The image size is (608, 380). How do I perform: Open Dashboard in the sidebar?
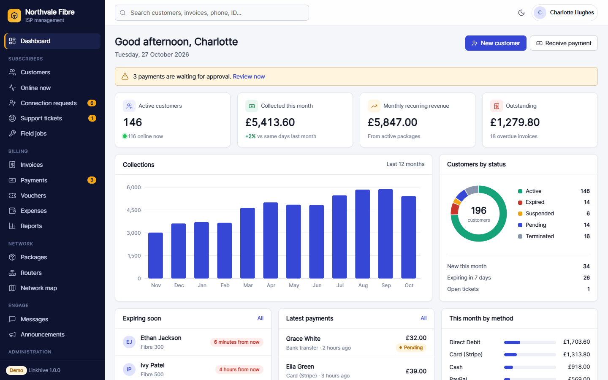coord(52,41)
